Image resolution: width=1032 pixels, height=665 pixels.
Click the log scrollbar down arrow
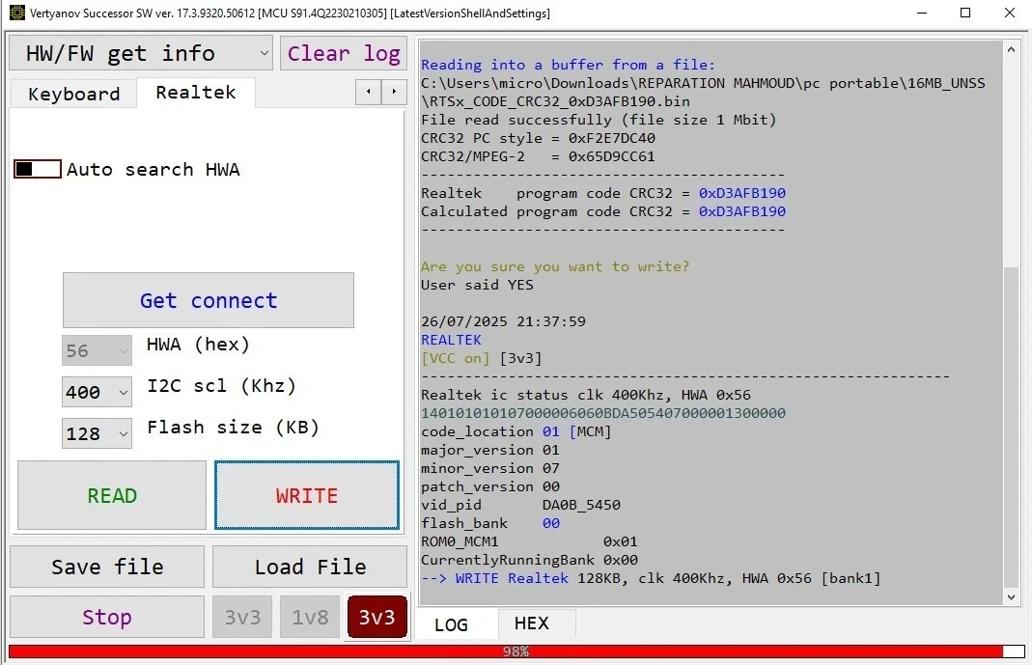pyautogui.click(x=1011, y=597)
